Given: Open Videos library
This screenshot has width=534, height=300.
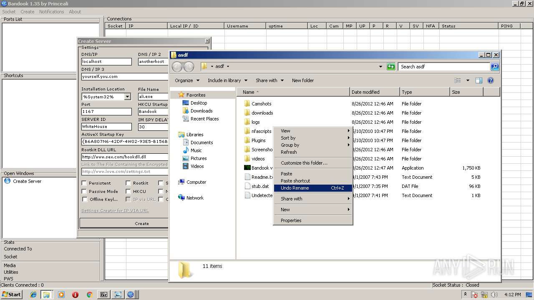Looking at the screenshot, I should (193, 166).
